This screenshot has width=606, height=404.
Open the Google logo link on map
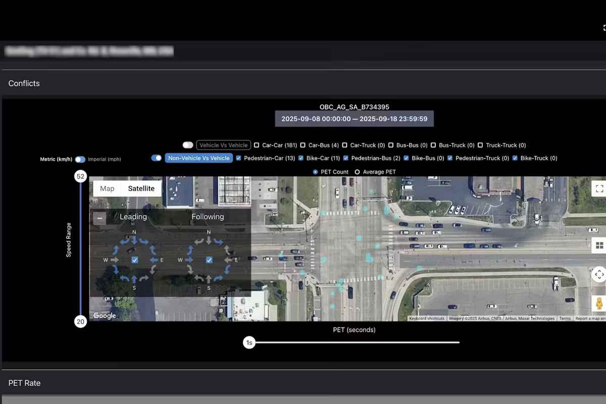[105, 316]
